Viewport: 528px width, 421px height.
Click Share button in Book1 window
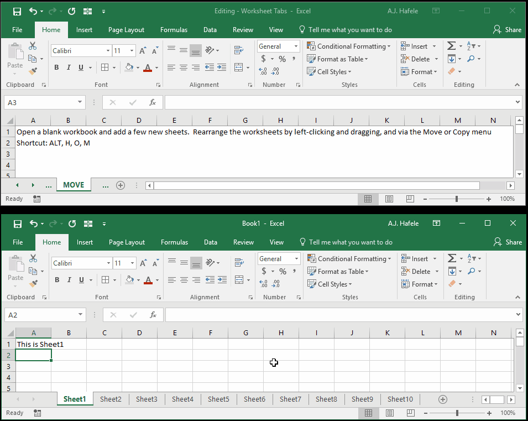tap(508, 242)
